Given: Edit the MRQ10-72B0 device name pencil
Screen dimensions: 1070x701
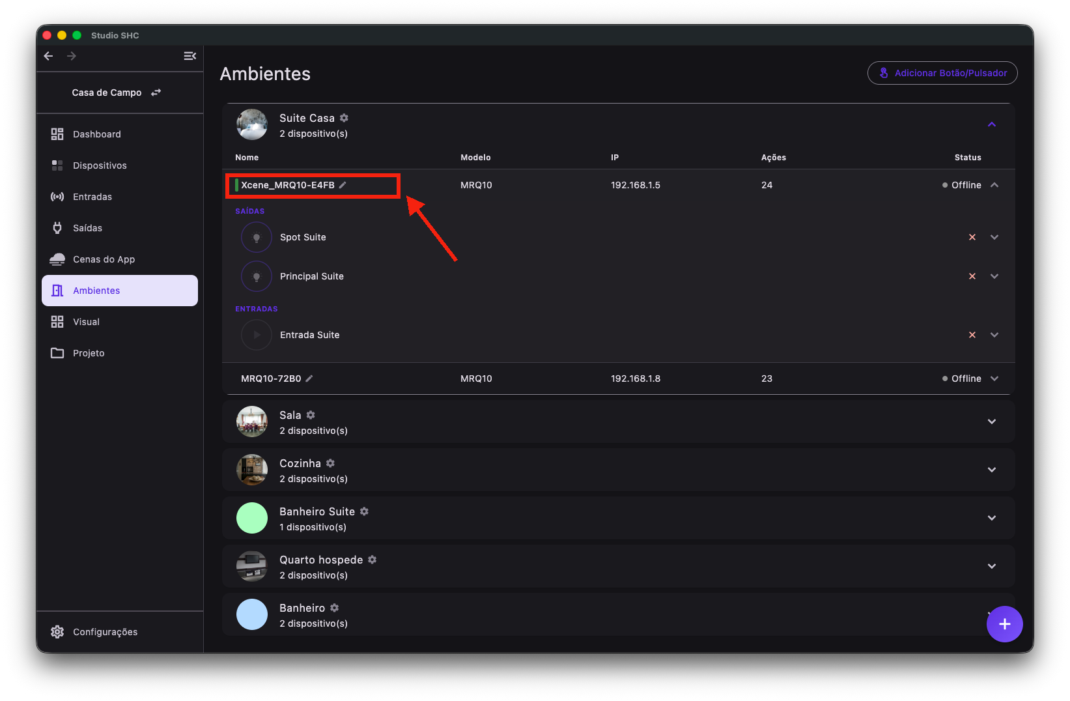Looking at the screenshot, I should (x=309, y=379).
